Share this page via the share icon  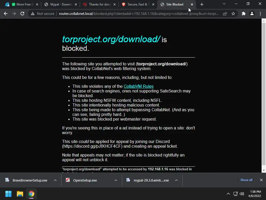pyautogui.click(x=225, y=14)
